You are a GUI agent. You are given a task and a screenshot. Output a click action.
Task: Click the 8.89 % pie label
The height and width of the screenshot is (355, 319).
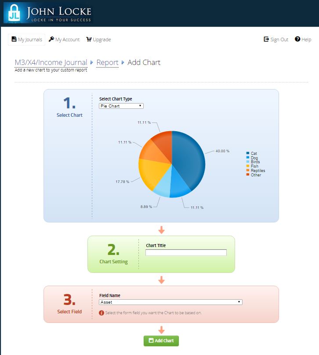click(x=146, y=207)
